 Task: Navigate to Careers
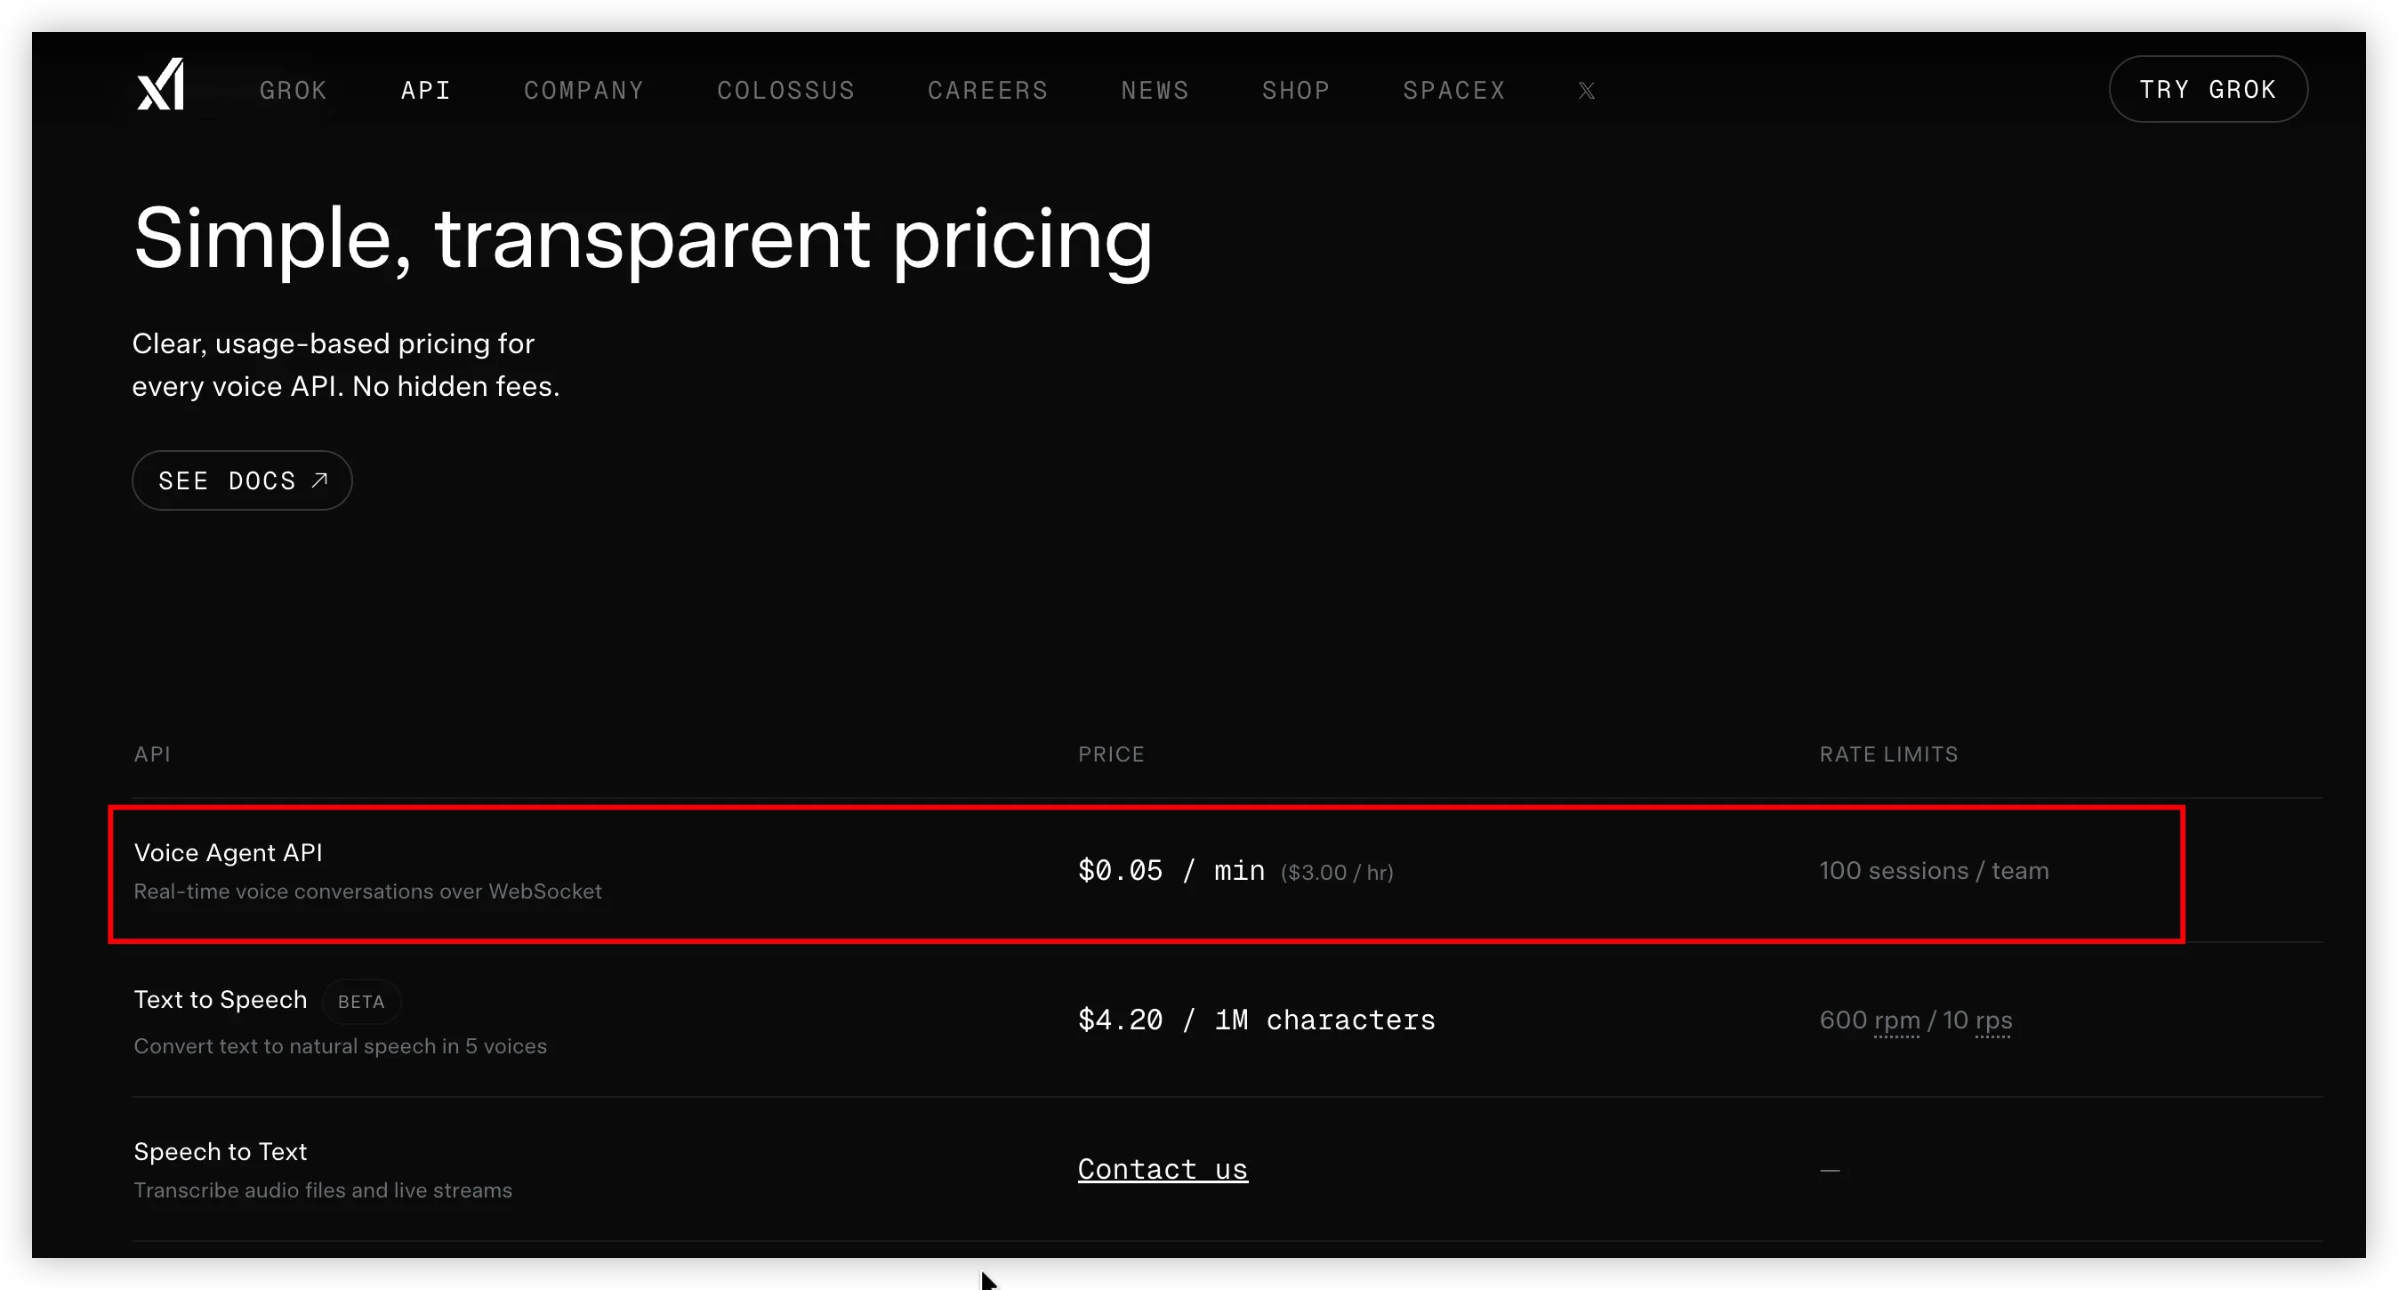pos(987,91)
